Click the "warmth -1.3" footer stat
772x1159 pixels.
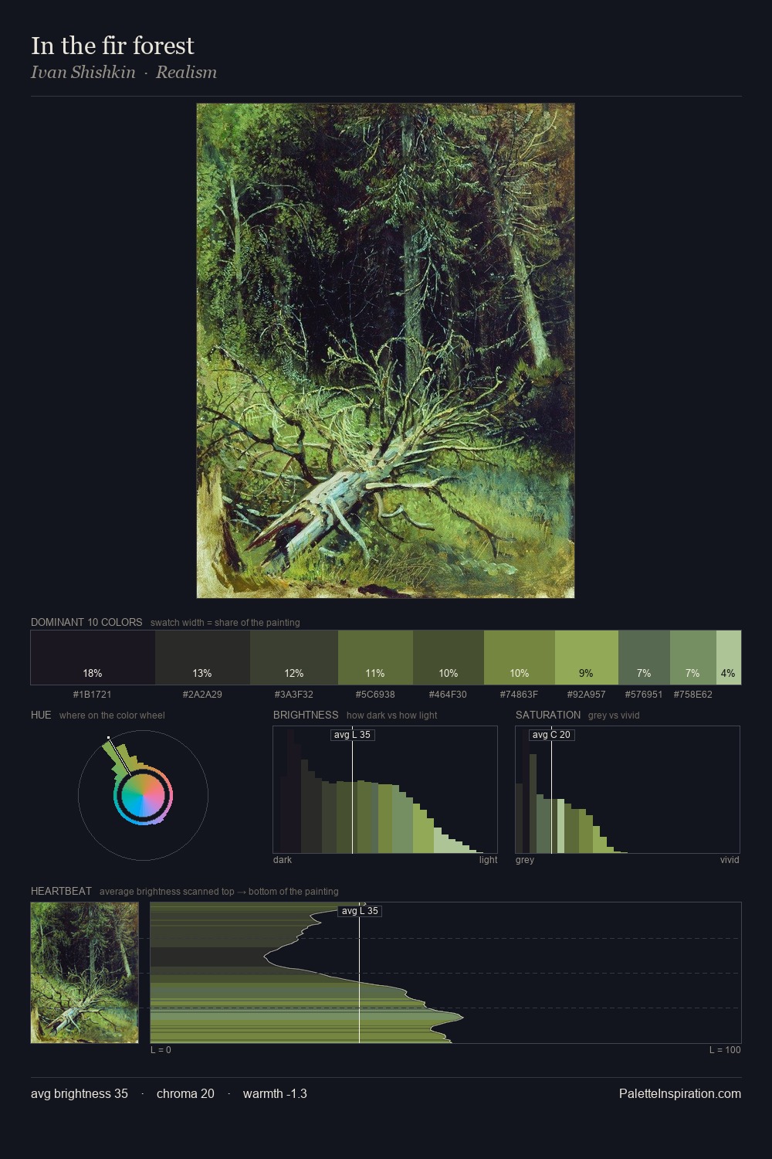[x=275, y=1093]
